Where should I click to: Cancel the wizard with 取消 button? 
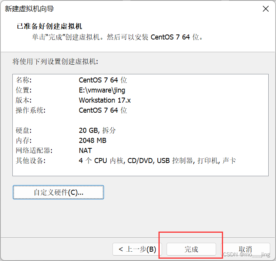(x=245, y=249)
